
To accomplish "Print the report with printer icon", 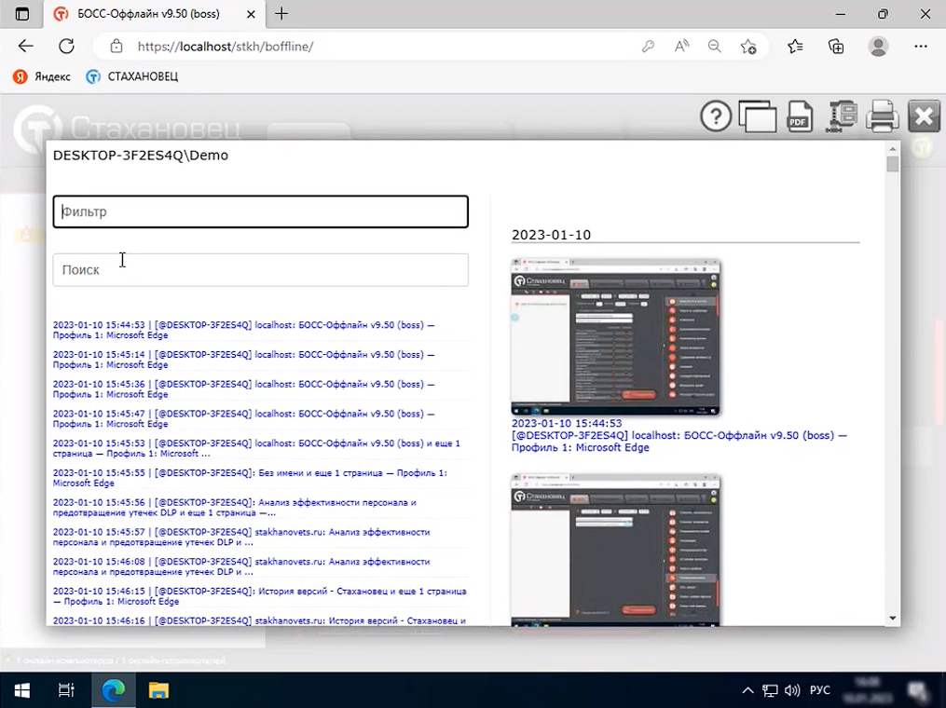I will (x=882, y=116).
